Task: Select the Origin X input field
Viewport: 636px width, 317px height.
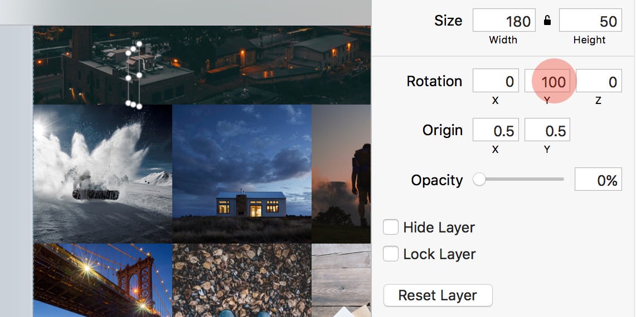Action: click(x=496, y=130)
